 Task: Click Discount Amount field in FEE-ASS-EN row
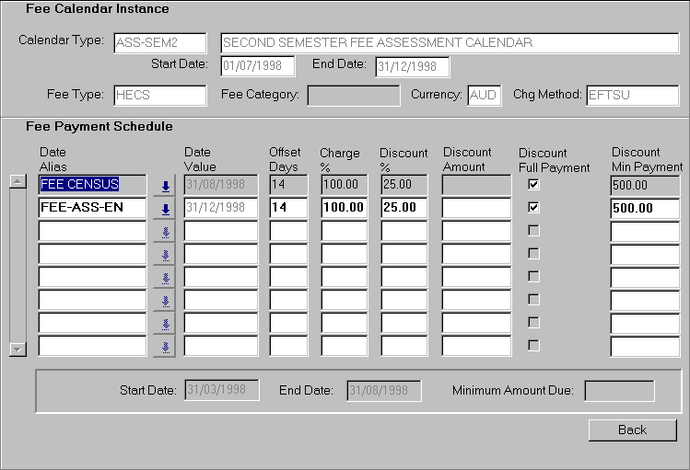coord(475,209)
